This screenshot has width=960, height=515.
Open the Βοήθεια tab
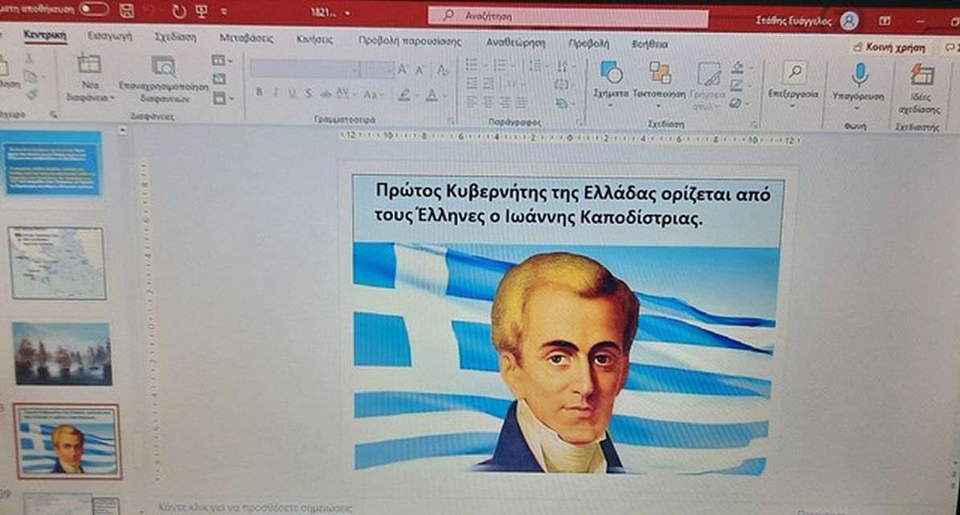pos(650,44)
